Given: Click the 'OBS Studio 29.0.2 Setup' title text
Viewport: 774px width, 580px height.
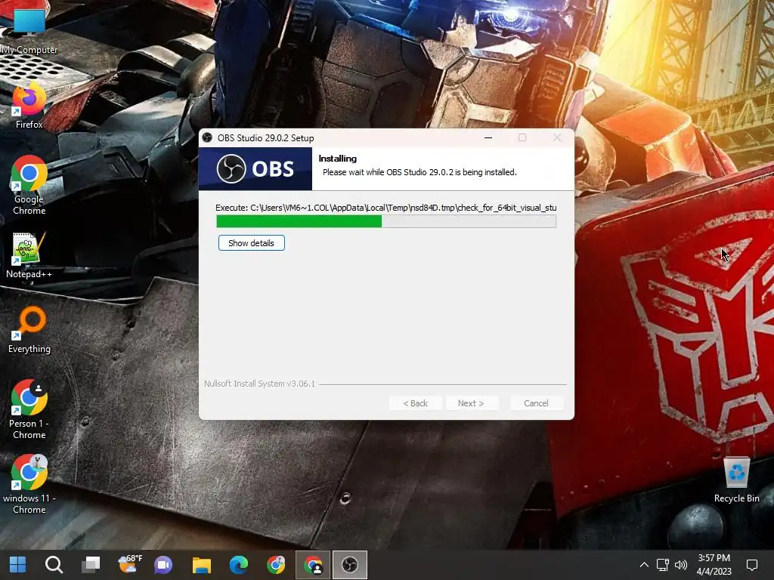Looking at the screenshot, I should point(265,138).
